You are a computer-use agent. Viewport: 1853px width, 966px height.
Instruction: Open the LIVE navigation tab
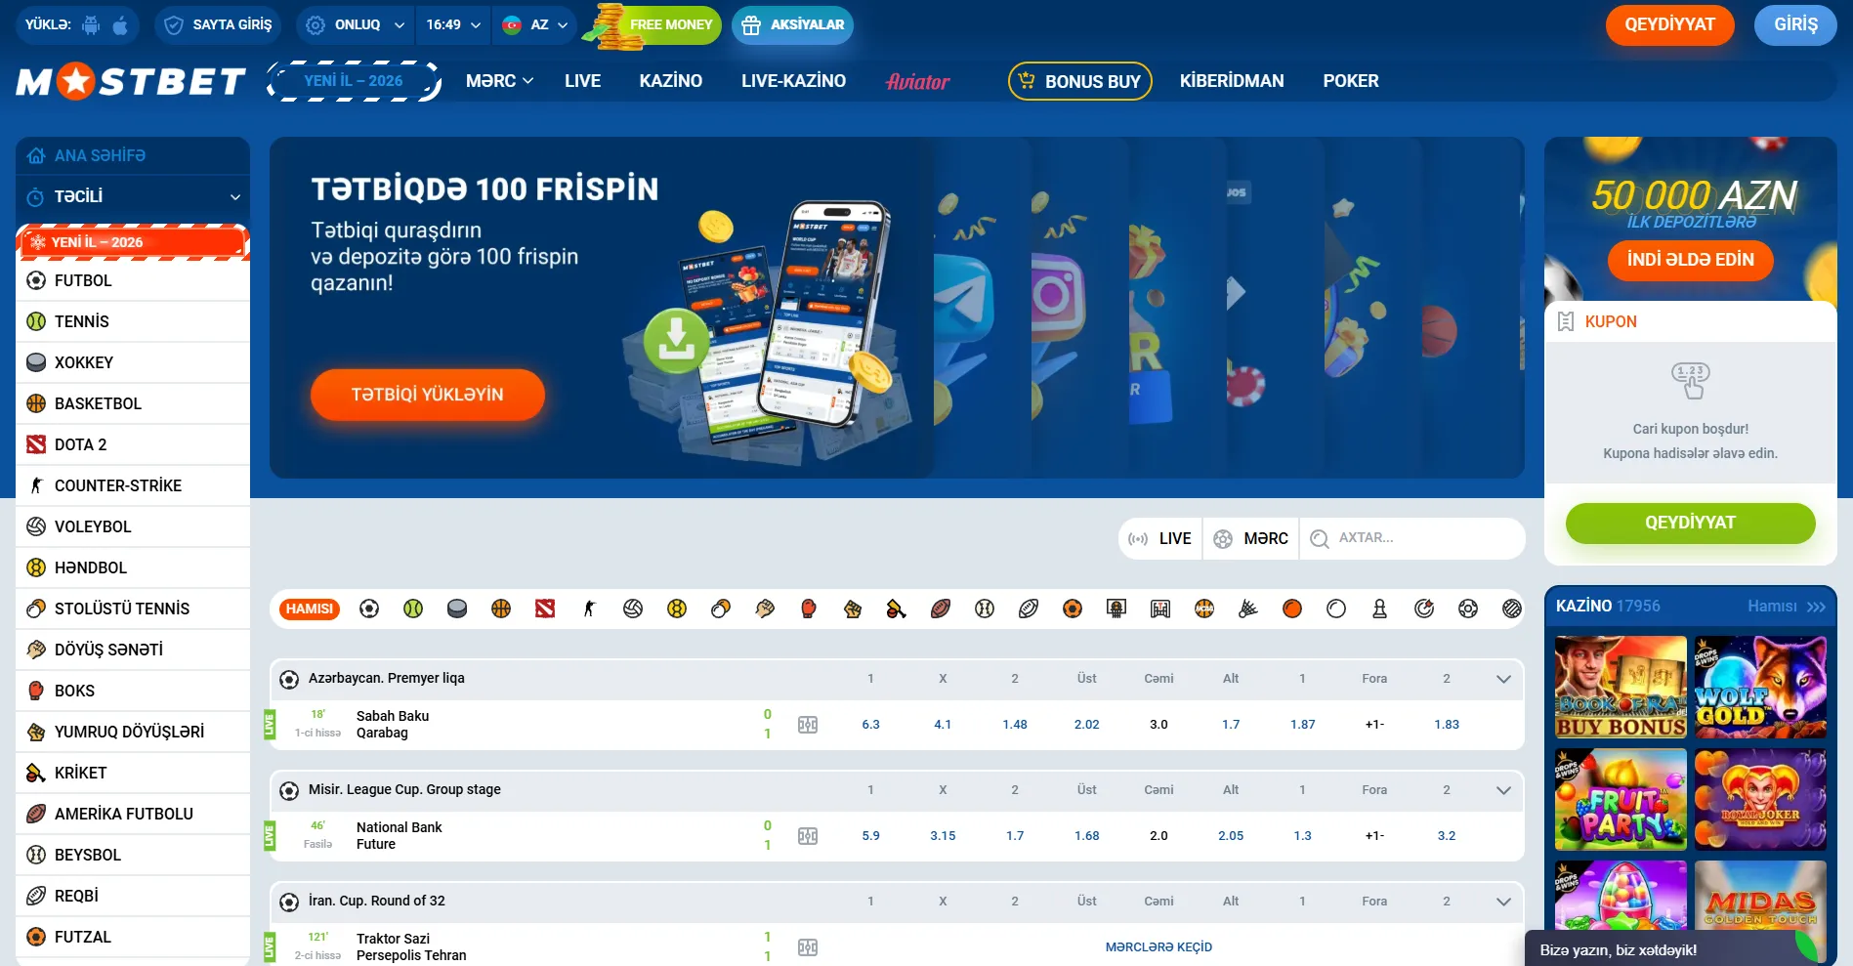(582, 81)
